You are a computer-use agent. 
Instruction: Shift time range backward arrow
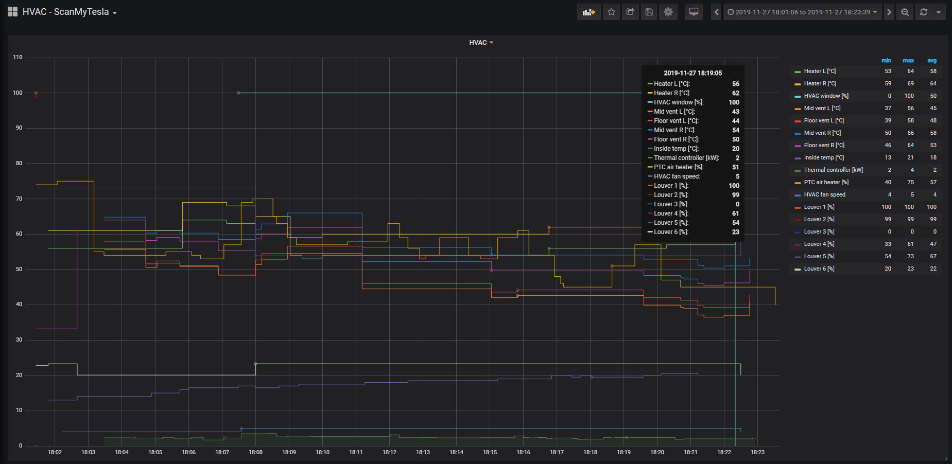point(716,12)
